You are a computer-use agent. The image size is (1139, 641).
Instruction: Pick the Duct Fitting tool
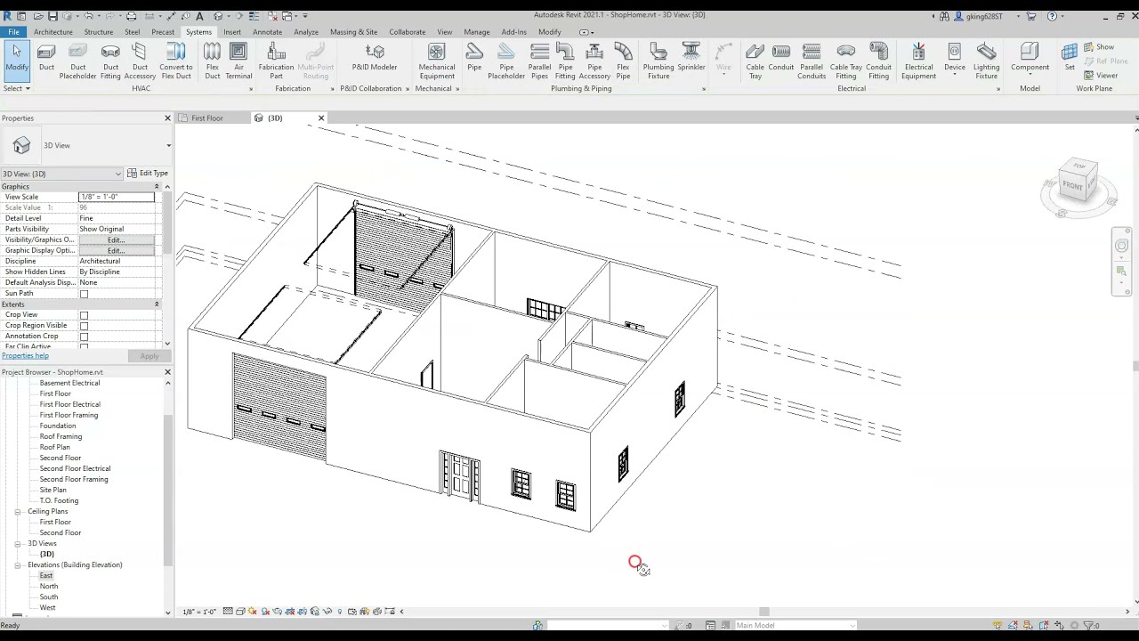click(110, 61)
